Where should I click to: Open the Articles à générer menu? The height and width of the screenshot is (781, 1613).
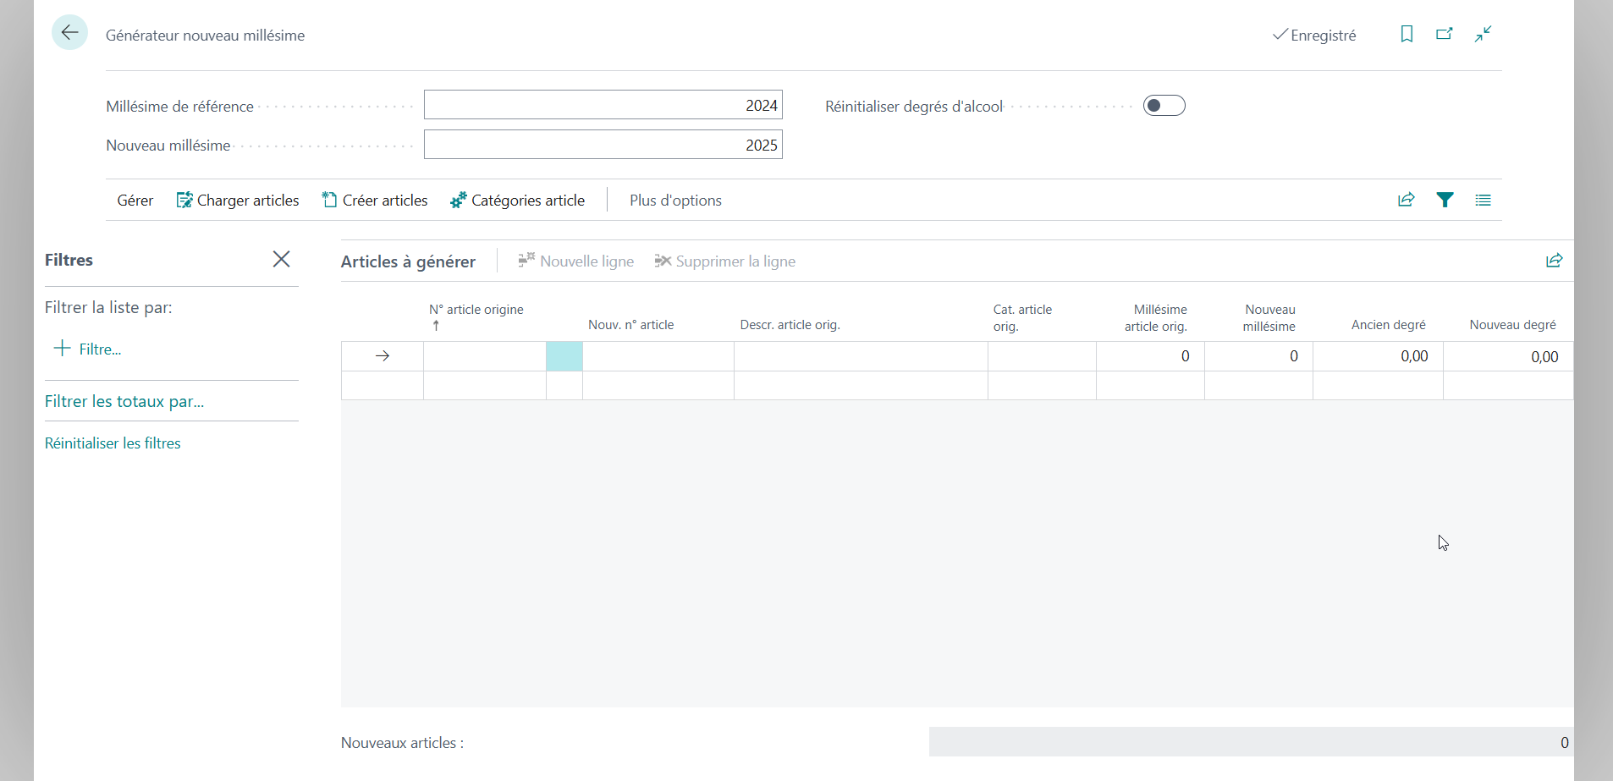pos(408,261)
